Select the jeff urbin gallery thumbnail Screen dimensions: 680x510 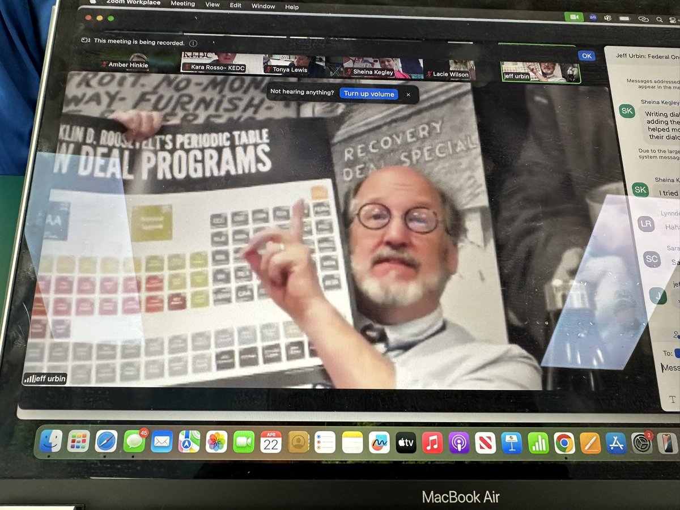click(x=541, y=71)
